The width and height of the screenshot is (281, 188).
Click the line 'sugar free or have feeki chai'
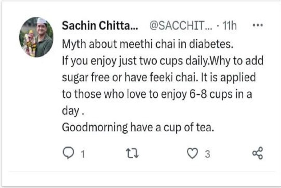(159, 77)
